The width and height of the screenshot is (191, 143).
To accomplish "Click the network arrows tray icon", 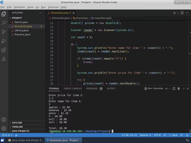I will point(187,140).
